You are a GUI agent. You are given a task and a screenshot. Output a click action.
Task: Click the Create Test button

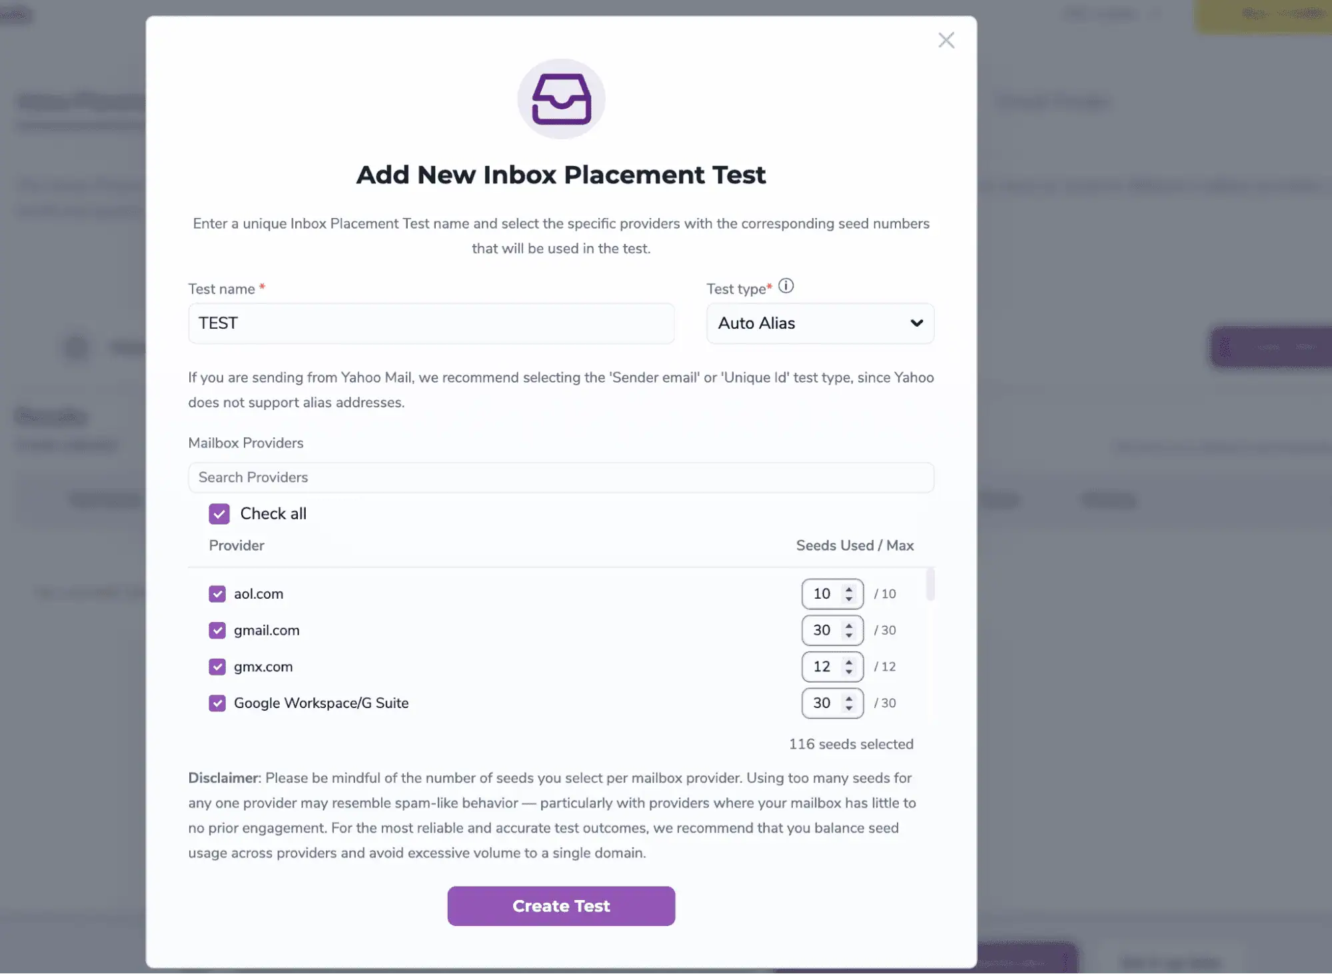560,905
